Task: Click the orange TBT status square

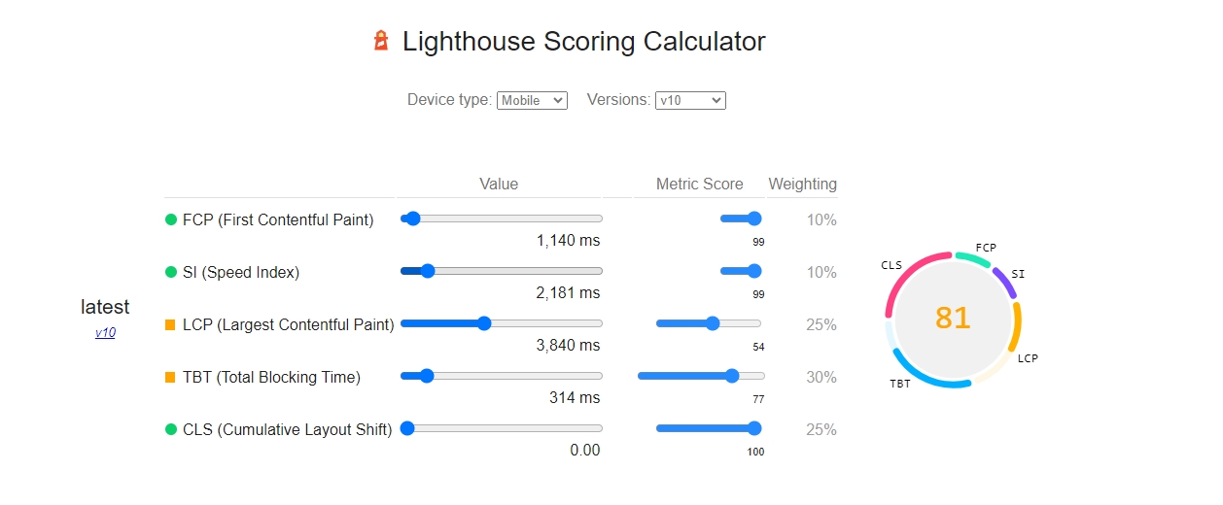Action: [x=171, y=377]
